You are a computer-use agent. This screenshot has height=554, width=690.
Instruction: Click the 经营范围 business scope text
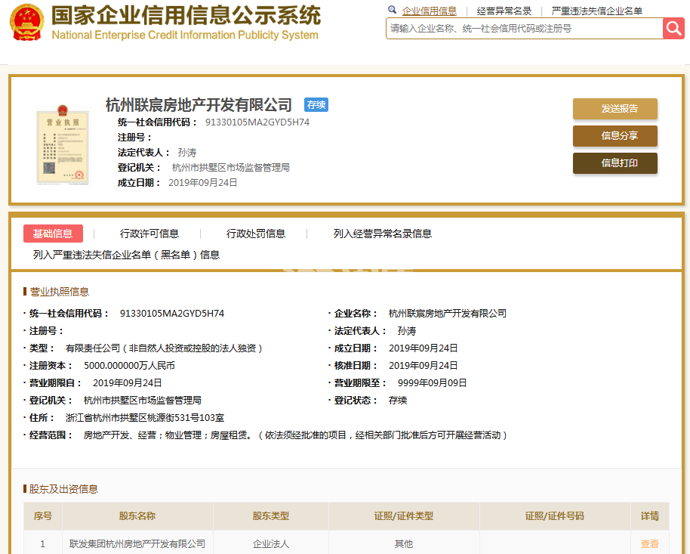point(295,435)
